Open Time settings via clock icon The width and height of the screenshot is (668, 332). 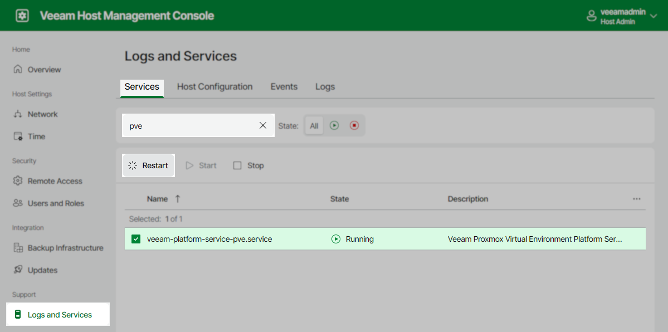(17, 136)
